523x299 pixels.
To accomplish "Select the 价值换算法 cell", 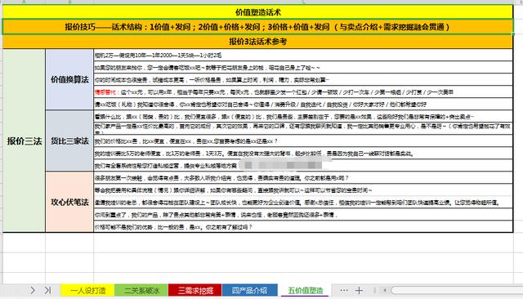I will pos(69,80).
